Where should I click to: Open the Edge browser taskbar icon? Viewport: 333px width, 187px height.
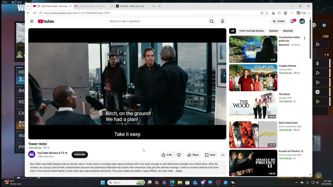pos(172,183)
